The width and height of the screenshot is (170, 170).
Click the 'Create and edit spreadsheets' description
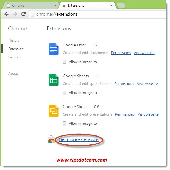[87, 84]
